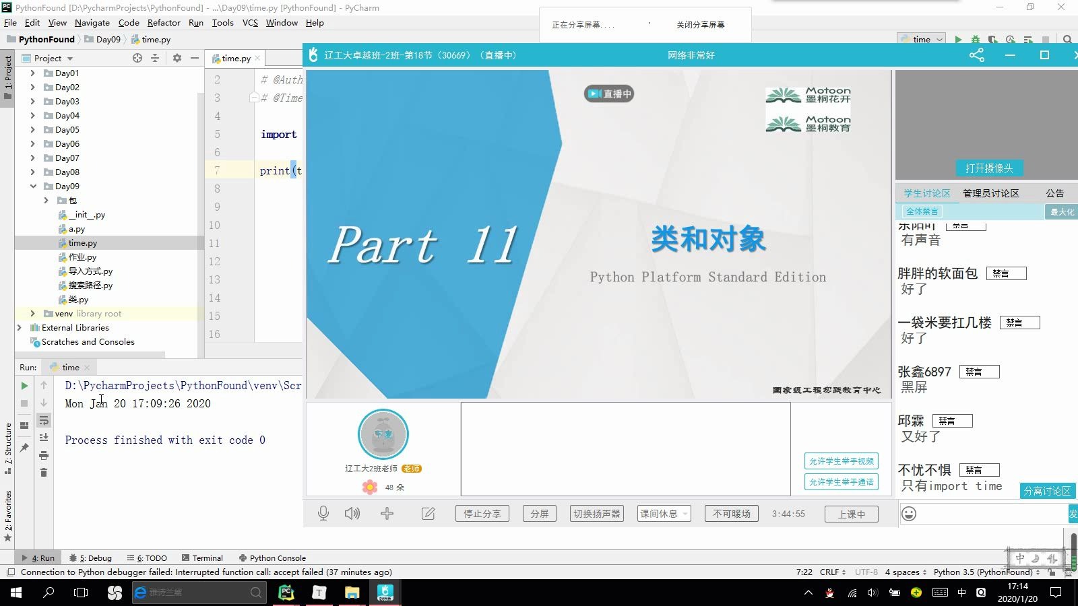
Task: Start debugging with the bug icon
Action: click(976, 39)
